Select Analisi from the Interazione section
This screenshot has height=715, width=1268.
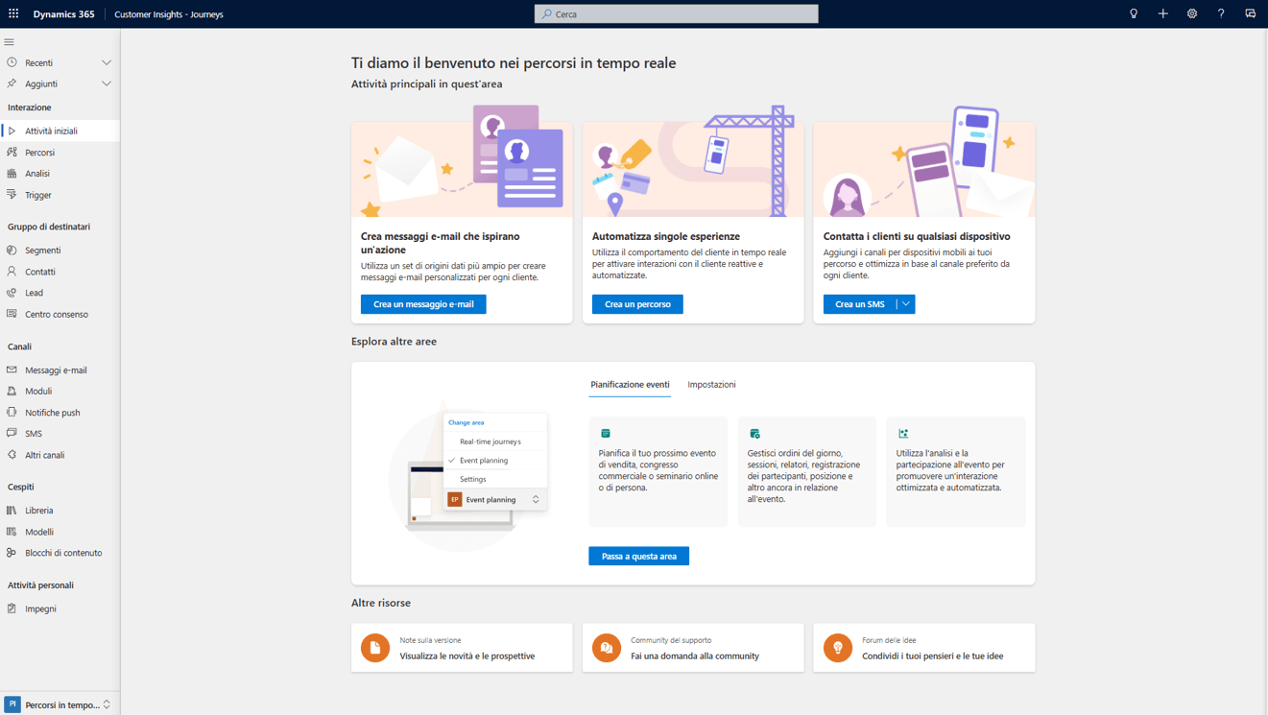tap(35, 173)
